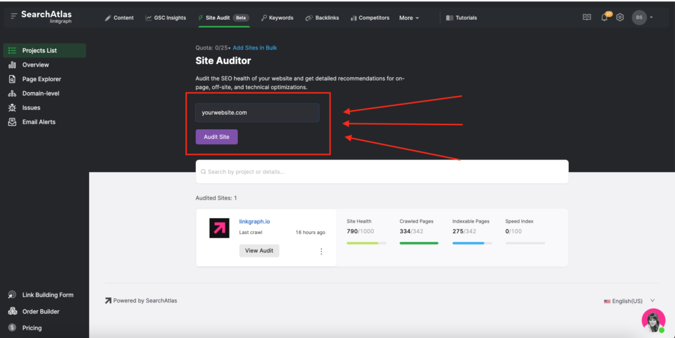Click the Email Alerts envelope icon
The height and width of the screenshot is (338, 675).
[x=12, y=122]
